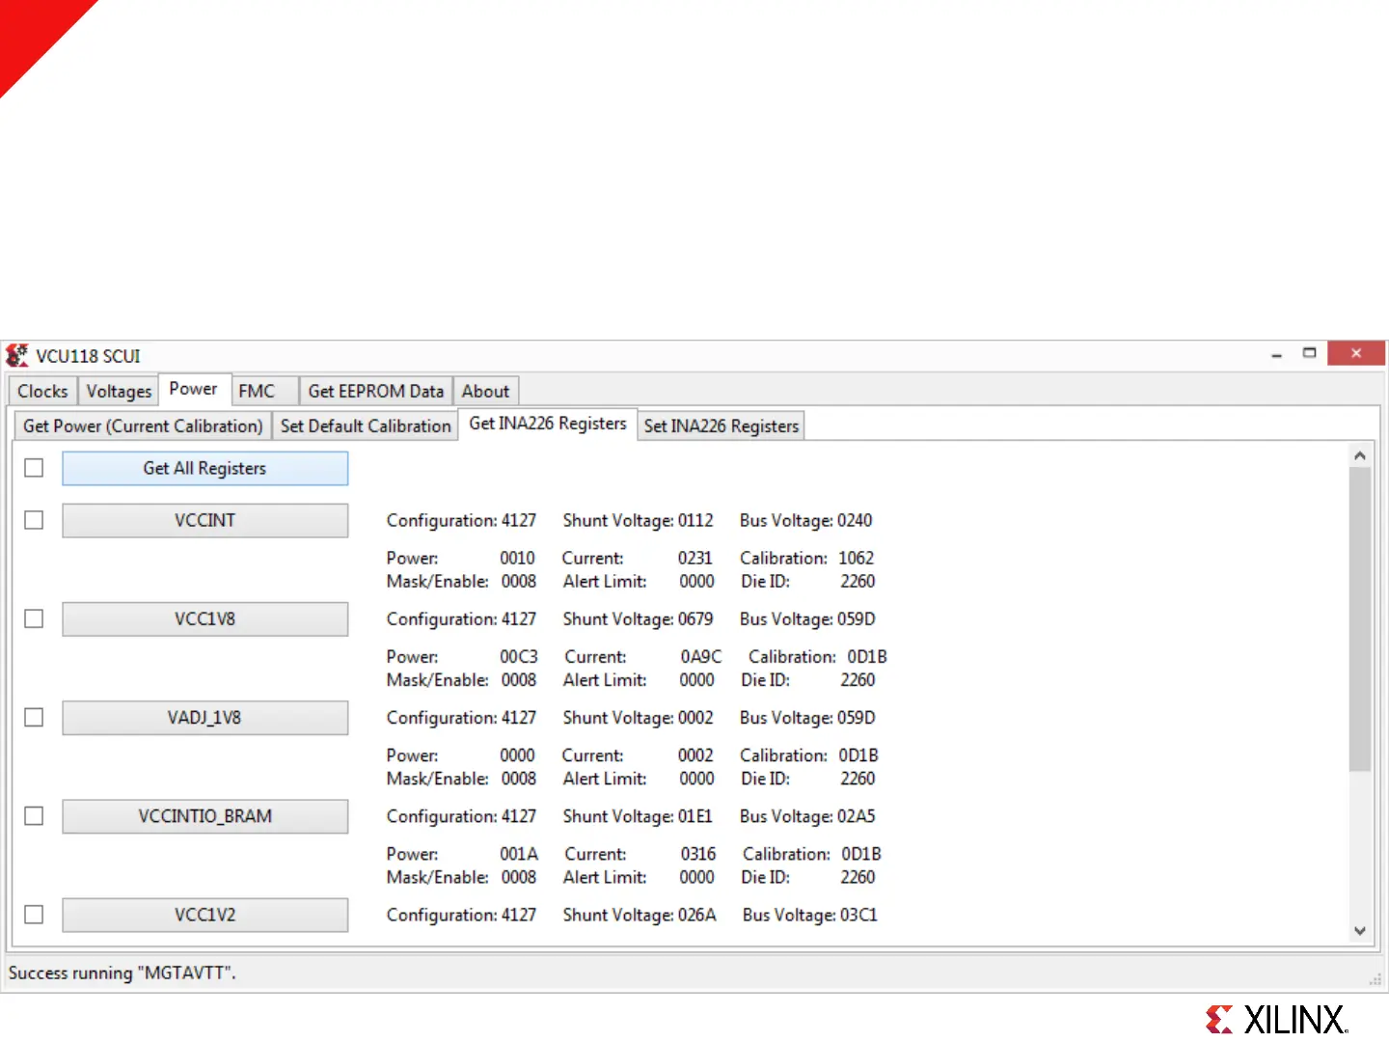Click the VCCINT Power value 0010

[517, 558]
